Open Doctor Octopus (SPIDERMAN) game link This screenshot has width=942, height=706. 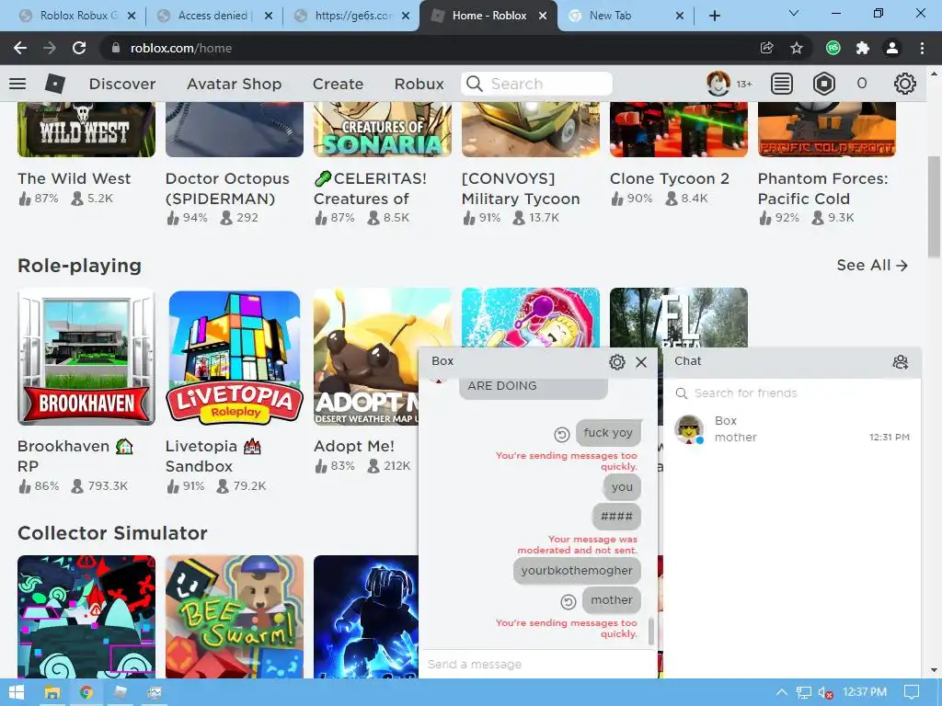pos(227,188)
